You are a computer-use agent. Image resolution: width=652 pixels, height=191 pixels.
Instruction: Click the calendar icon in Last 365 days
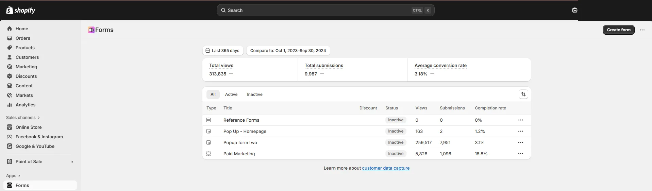coord(208,51)
